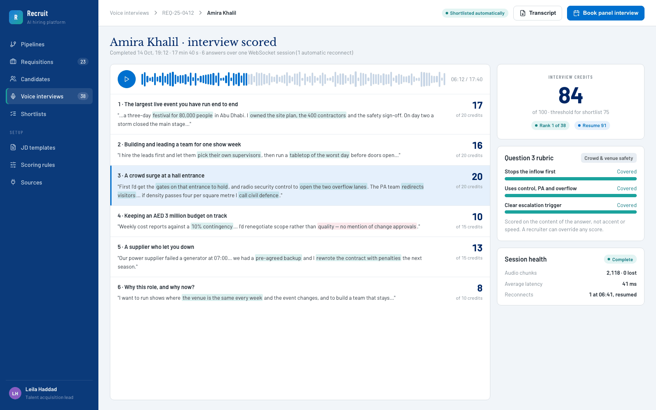The height and width of the screenshot is (410, 656).
Task: Click the 38 badge on Voice interviews
Action: (x=83, y=96)
